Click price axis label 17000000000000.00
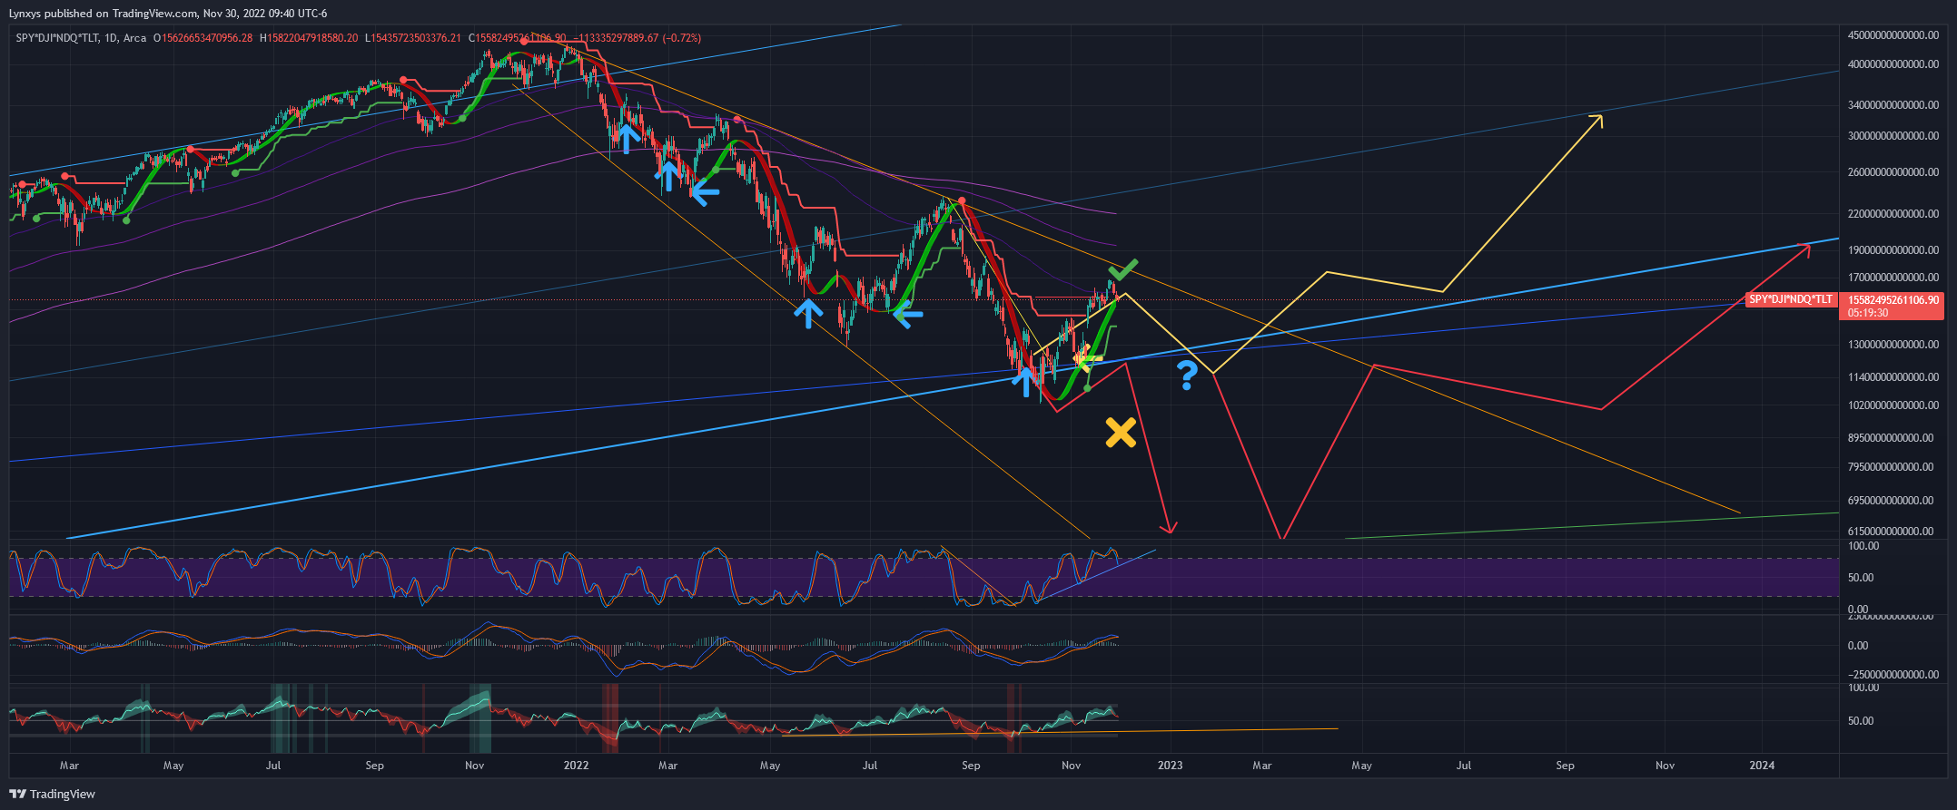 click(x=1893, y=278)
